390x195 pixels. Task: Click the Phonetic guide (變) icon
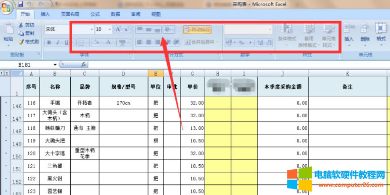click(122, 42)
